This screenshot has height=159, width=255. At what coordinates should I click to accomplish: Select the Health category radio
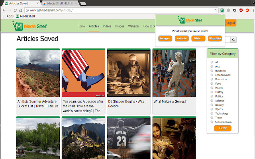(212, 88)
